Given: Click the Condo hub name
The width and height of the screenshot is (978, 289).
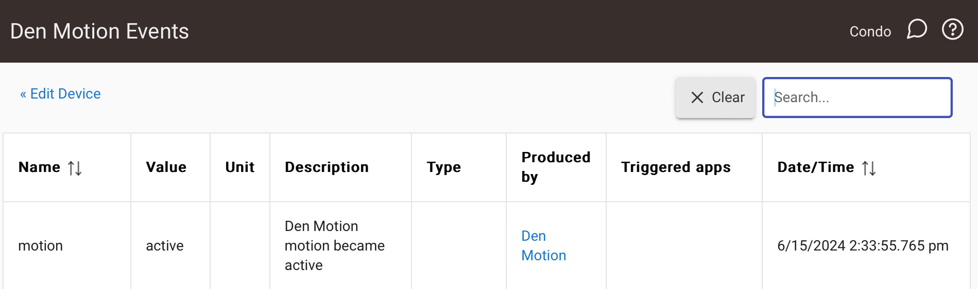Looking at the screenshot, I should point(870,31).
